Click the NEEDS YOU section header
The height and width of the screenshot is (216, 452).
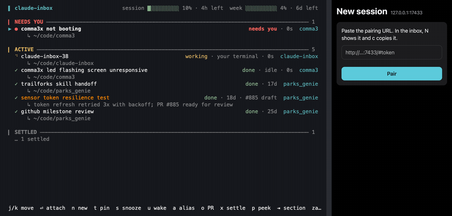[x=29, y=22]
